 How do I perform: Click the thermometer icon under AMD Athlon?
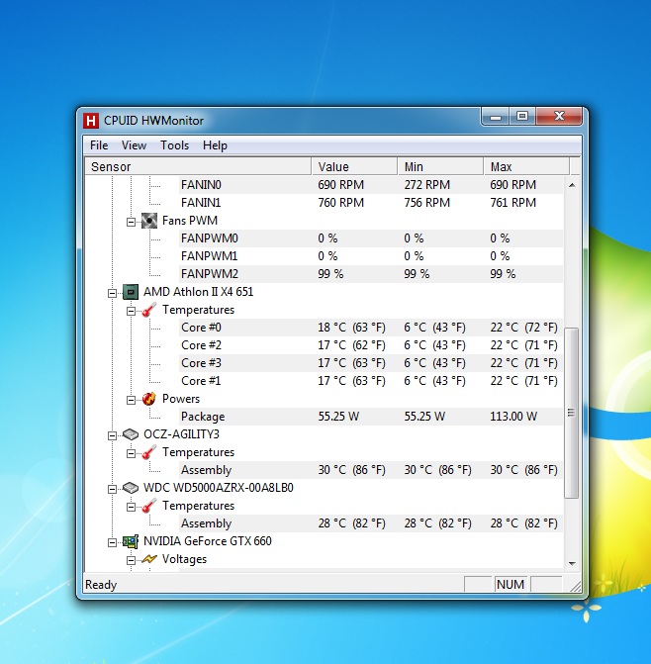[148, 310]
